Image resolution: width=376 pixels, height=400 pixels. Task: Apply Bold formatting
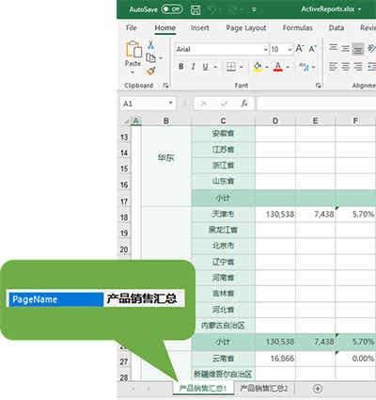click(x=180, y=67)
